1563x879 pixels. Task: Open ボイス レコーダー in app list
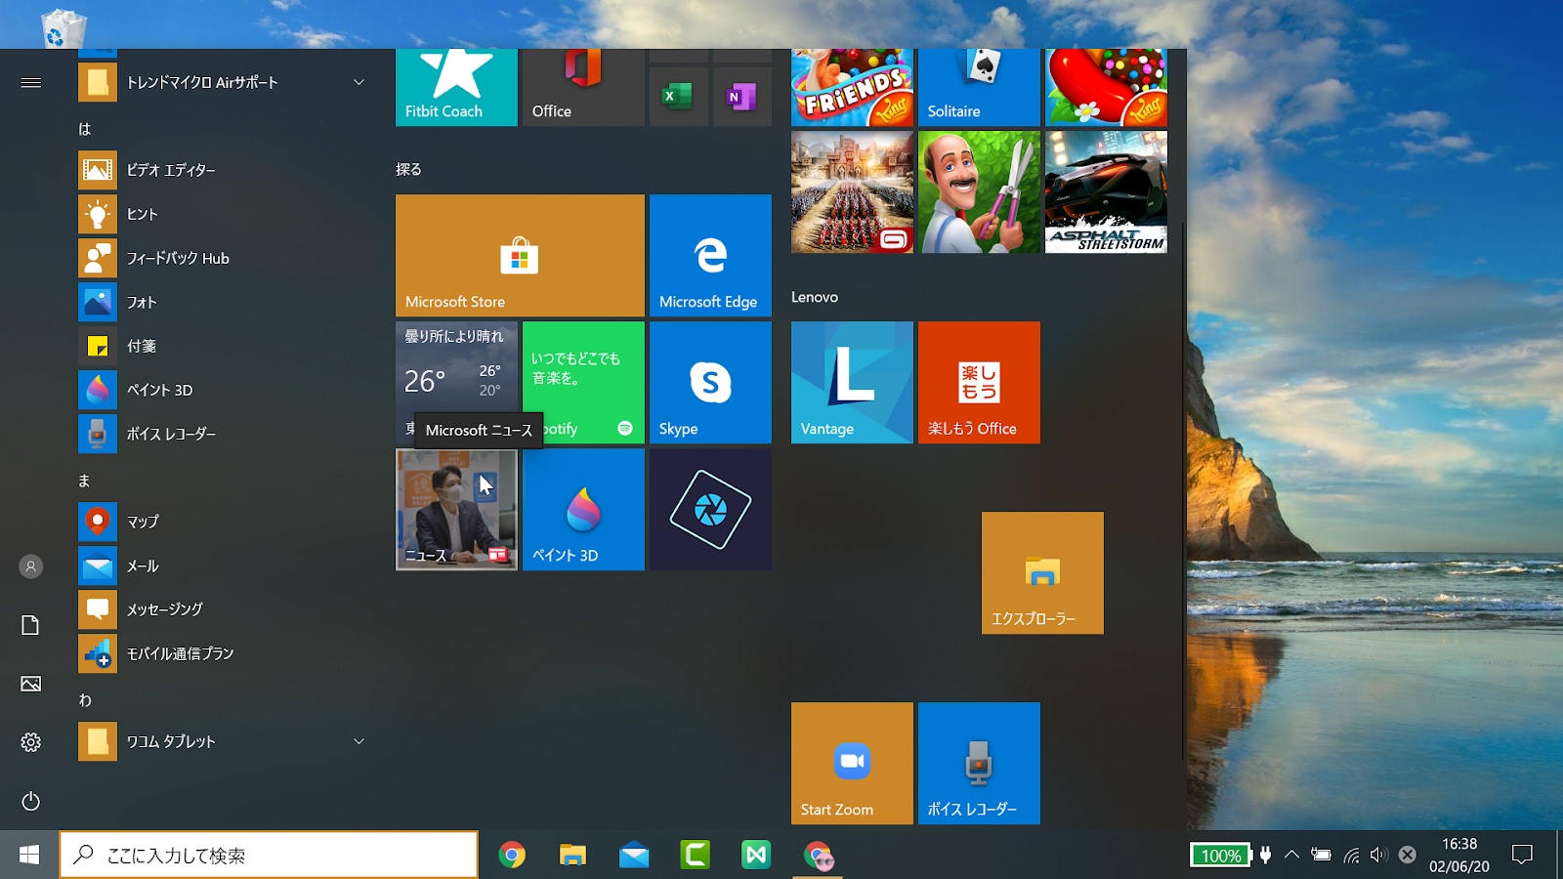point(225,435)
